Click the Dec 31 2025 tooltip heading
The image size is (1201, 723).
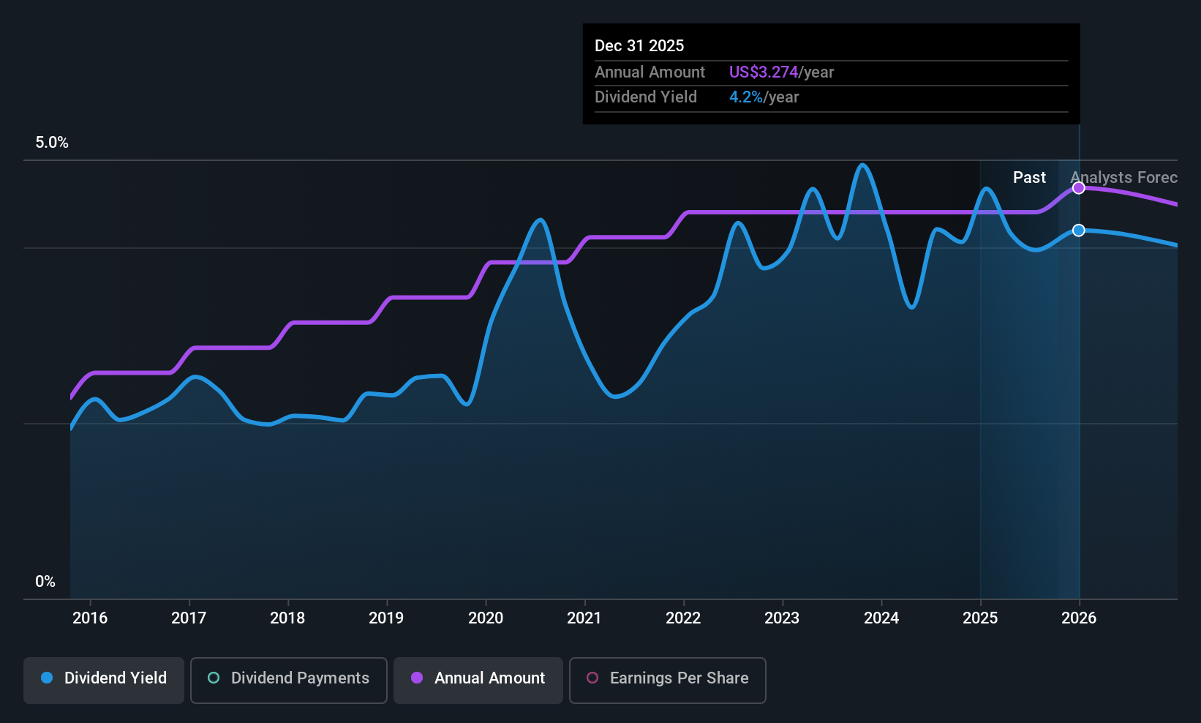point(639,46)
